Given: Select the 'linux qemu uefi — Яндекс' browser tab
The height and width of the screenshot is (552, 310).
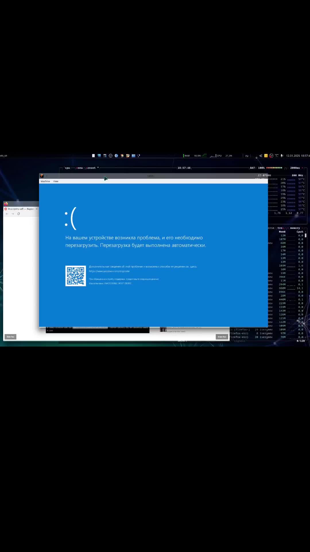Looking at the screenshot, I should pos(21,209).
